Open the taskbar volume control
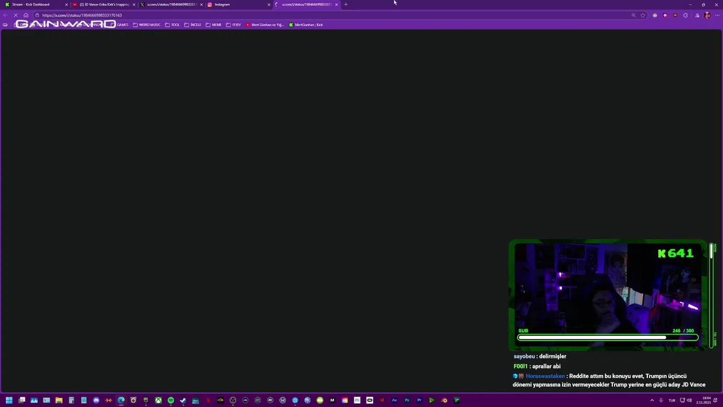This screenshot has width=723, height=407. point(689,400)
